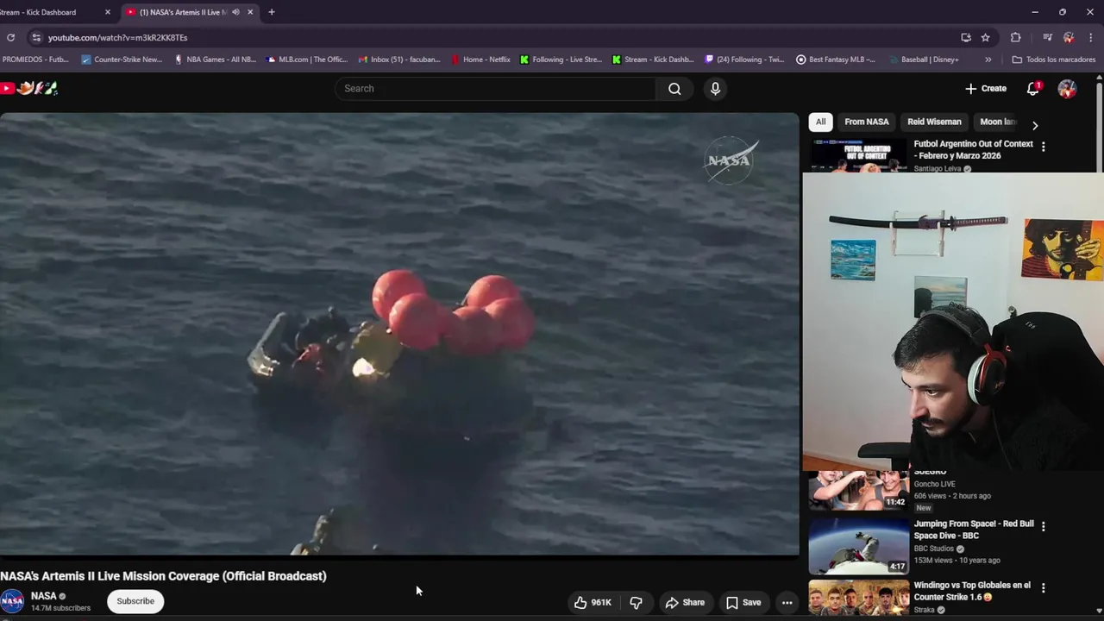Open the Create button
The image size is (1104, 621).
click(x=986, y=88)
